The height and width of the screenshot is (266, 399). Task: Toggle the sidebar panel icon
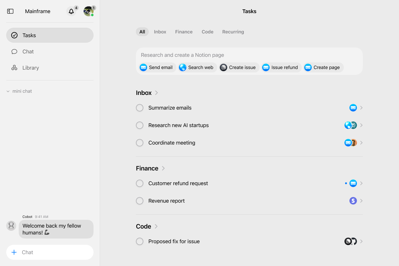point(10,11)
